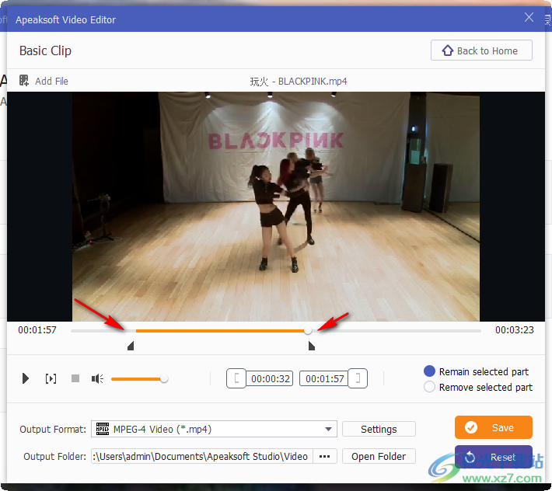Image resolution: width=552 pixels, height=491 pixels.
Task: Reset the clip settings
Action: pos(493,457)
